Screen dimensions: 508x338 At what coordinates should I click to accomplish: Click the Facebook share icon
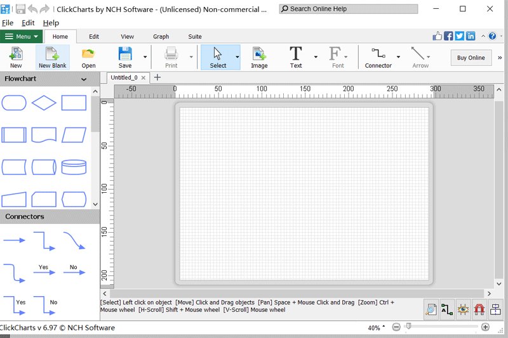click(x=448, y=36)
